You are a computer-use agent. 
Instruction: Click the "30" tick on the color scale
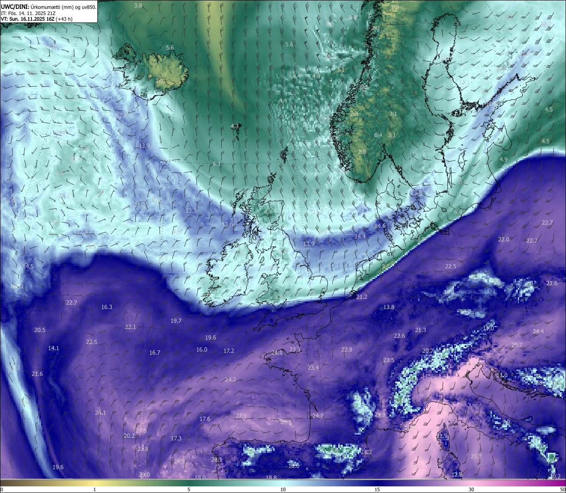pos(471,489)
